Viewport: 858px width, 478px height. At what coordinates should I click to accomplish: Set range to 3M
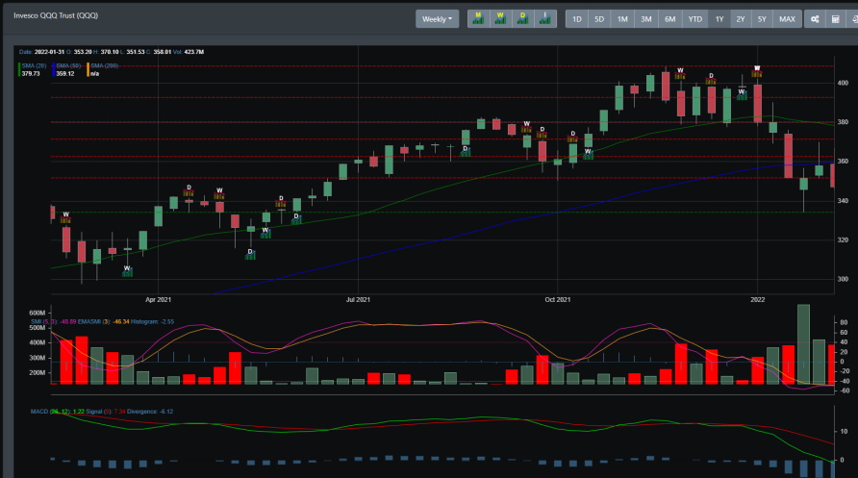646,19
